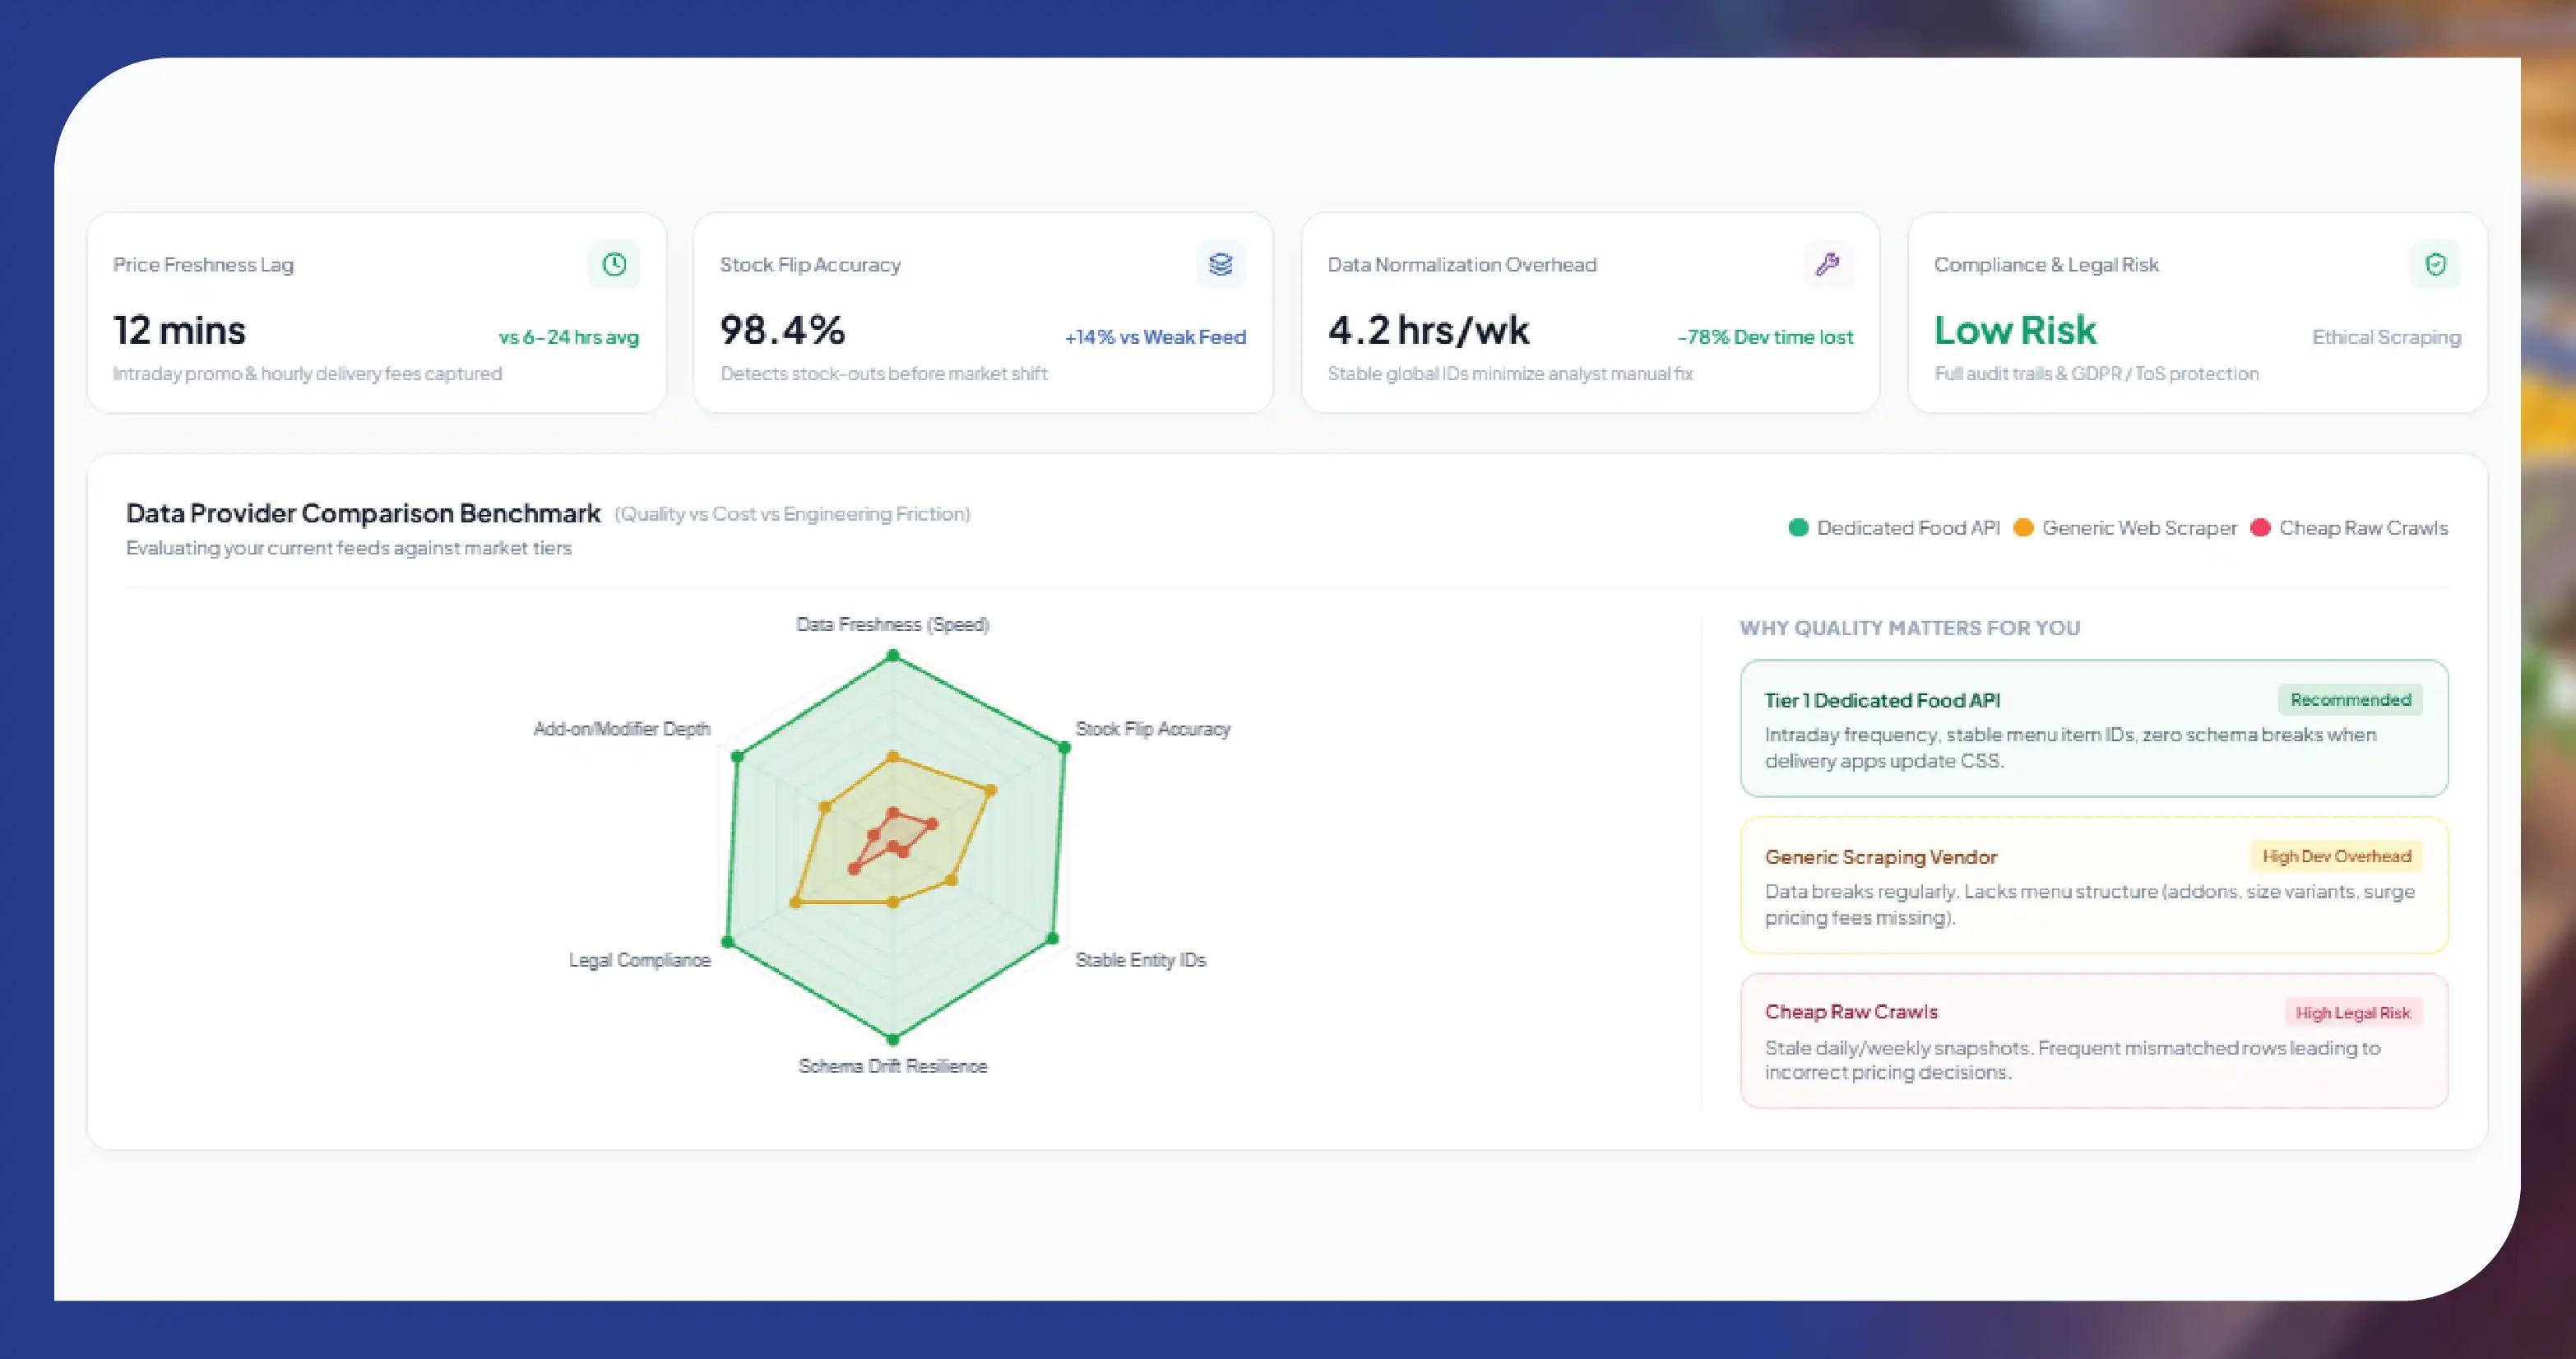Click the shield icon on Compliance & Legal Risk card
The image size is (2576, 1359).
coord(2435,264)
